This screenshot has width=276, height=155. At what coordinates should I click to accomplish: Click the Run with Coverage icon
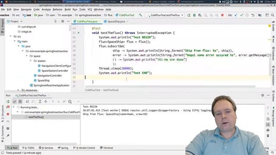click(x=200, y=15)
